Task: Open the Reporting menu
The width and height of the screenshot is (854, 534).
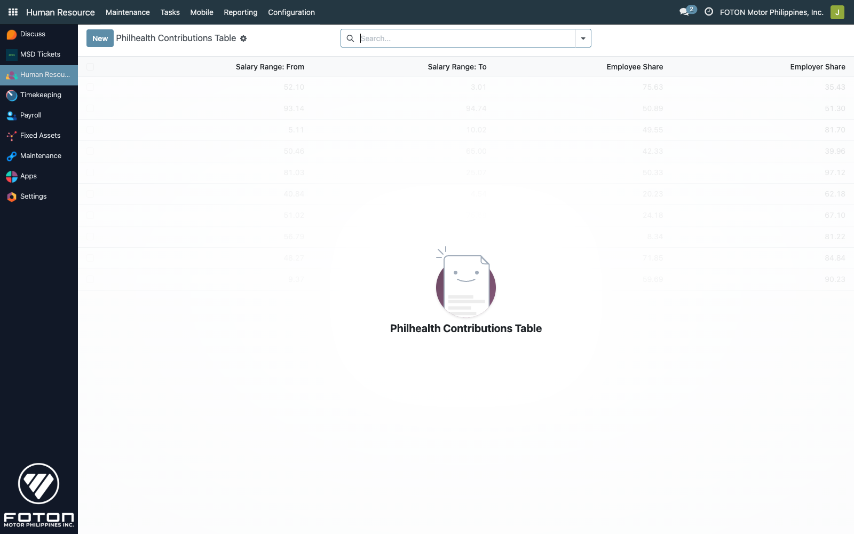Action: point(240,12)
